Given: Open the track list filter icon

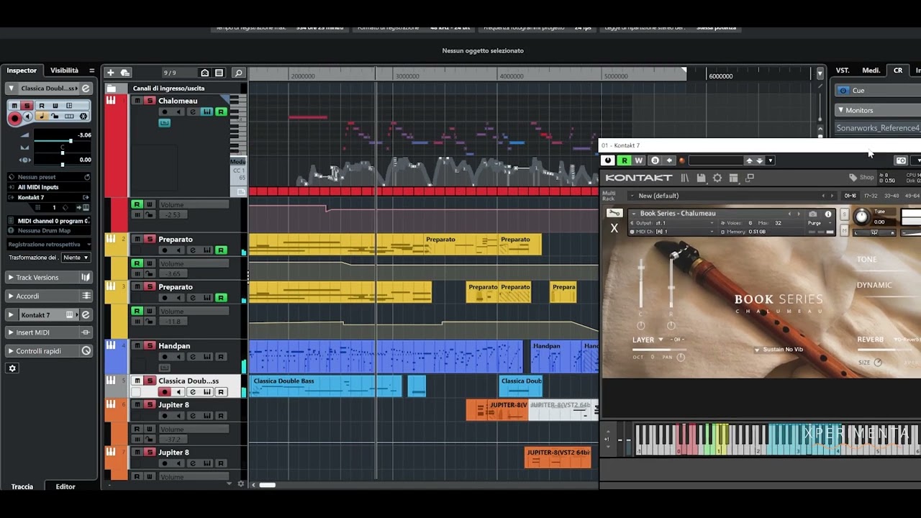Looking at the screenshot, I should 219,73.
